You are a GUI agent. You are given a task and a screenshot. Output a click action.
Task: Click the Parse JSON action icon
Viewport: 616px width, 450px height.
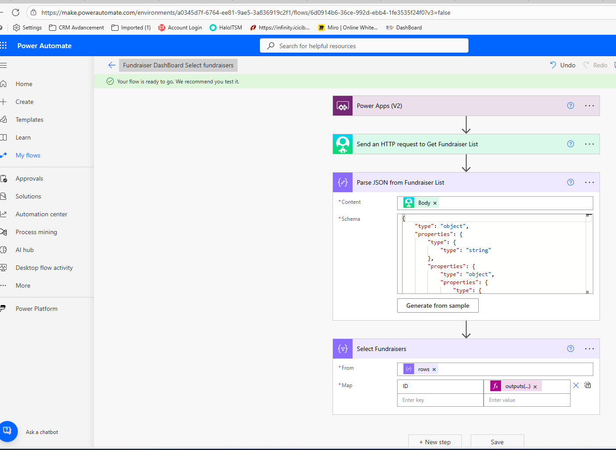tap(343, 182)
